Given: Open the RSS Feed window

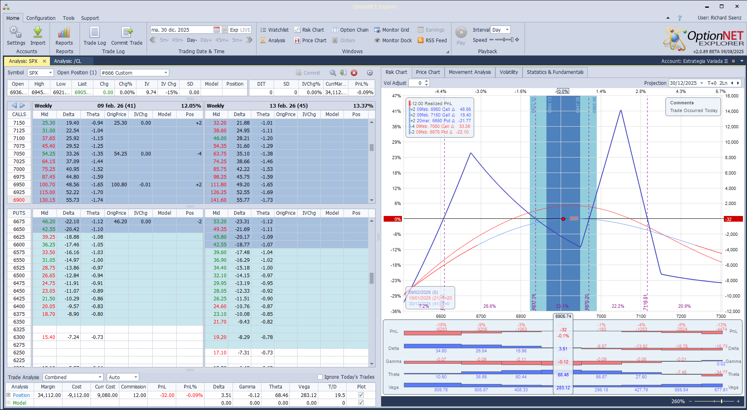Looking at the screenshot, I should 432,41.
